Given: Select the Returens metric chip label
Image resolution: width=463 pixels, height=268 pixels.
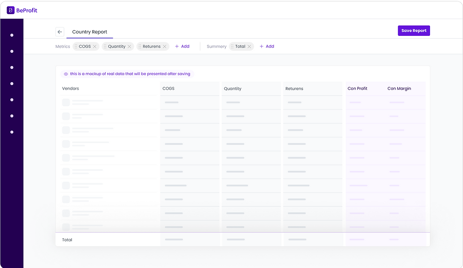Looking at the screenshot, I should (x=152, y=47).
